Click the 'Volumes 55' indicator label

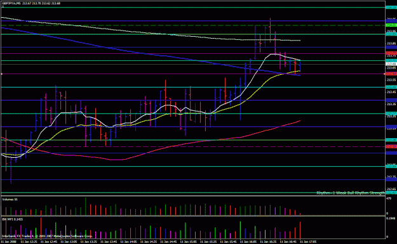point(10,200)
